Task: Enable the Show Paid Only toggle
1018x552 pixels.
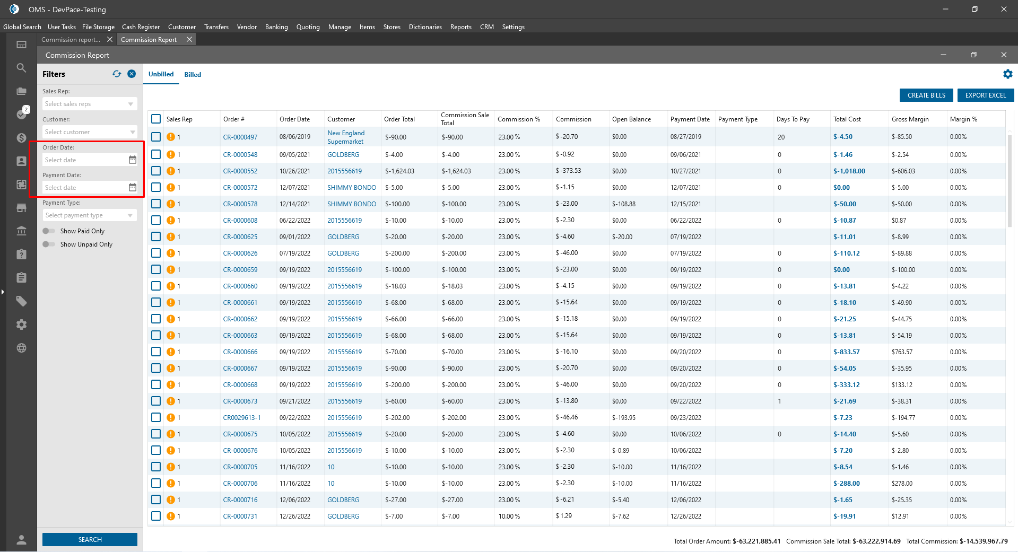Action: coord(49,231)
